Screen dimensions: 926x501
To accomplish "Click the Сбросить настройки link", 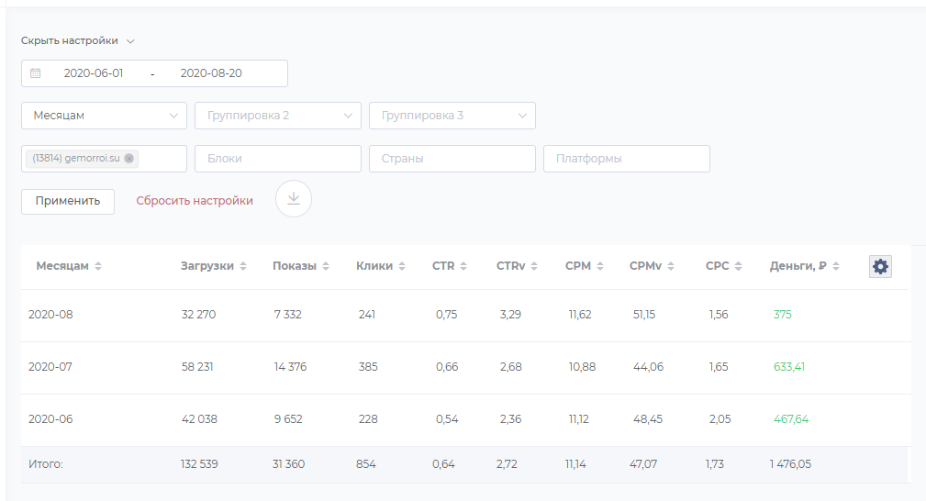I will [195, 200].
